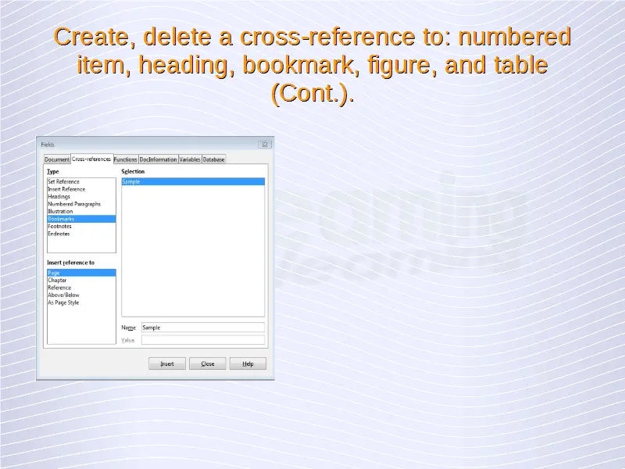Pick Headings from the Type list
The height and width of the screenshot is (469, 625).
(x=59, y=197)
